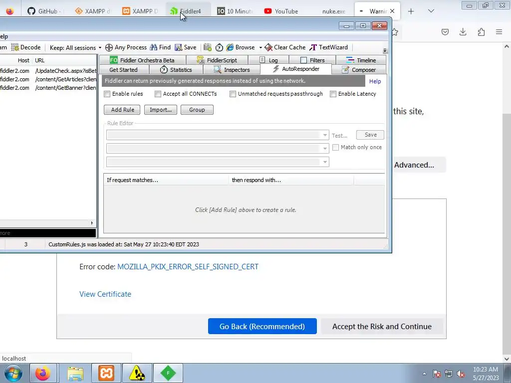
Task: Click the Browse Internet Explorer icon
Action: click(x=230, y=47)
